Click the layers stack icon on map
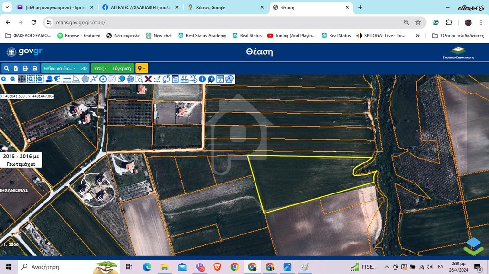Screen dimensions: 489x274 (473, 247)
